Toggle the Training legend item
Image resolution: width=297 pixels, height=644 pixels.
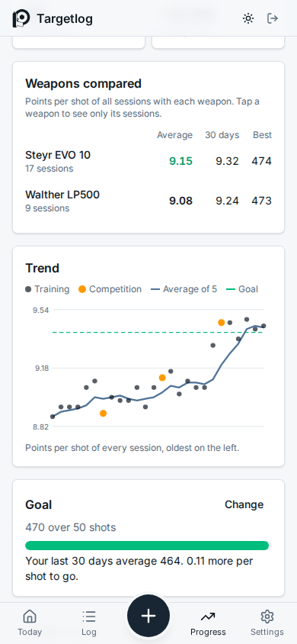pyautogui.click(x=47, y=289)
